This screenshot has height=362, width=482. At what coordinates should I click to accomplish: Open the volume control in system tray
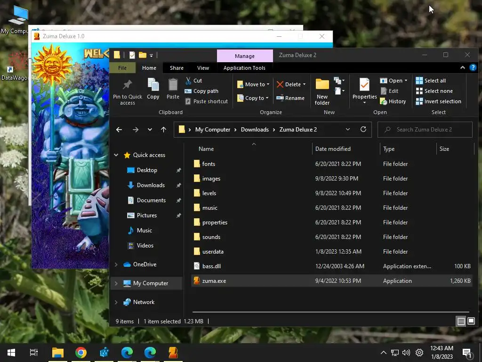point(406,353)
